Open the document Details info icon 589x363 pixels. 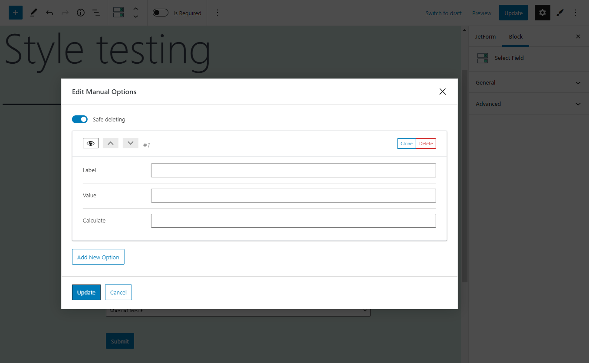(80, 13)
